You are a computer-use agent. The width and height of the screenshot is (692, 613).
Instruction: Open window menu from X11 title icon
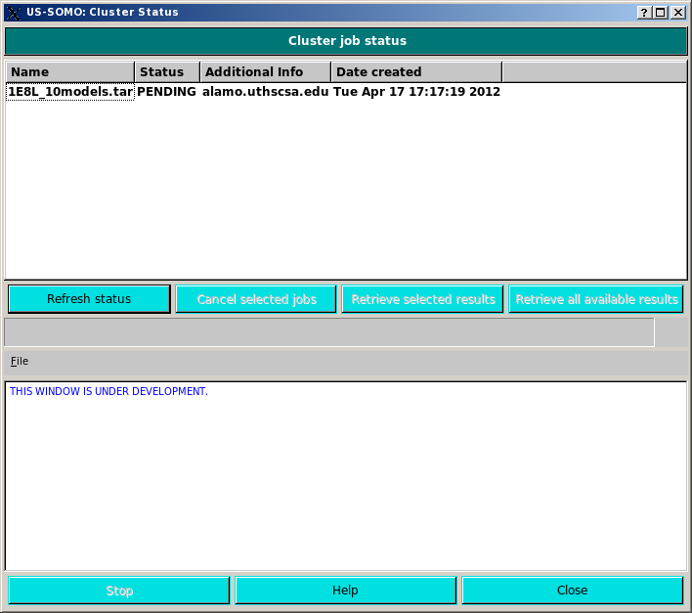[x=14, y=13]
